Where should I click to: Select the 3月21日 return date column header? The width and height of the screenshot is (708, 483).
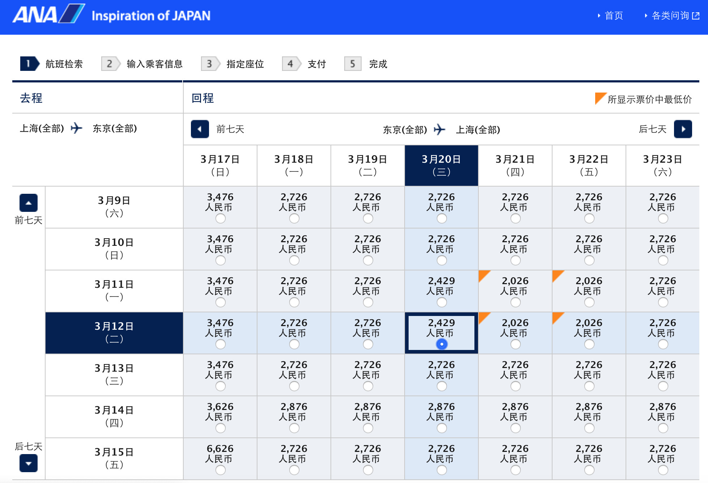[515, 165]
